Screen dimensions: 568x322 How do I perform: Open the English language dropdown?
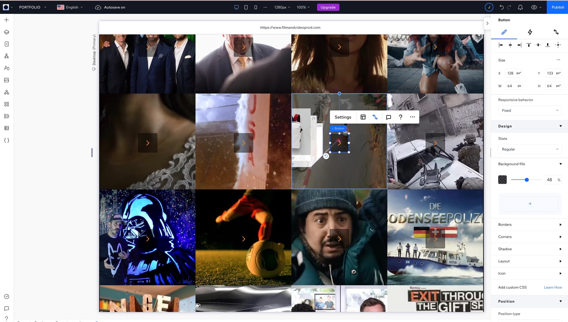(70, 7)
